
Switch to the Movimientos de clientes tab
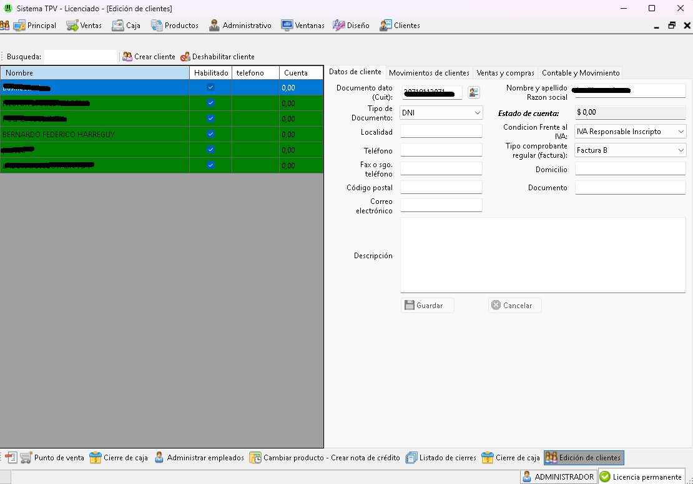pos(429,73)
